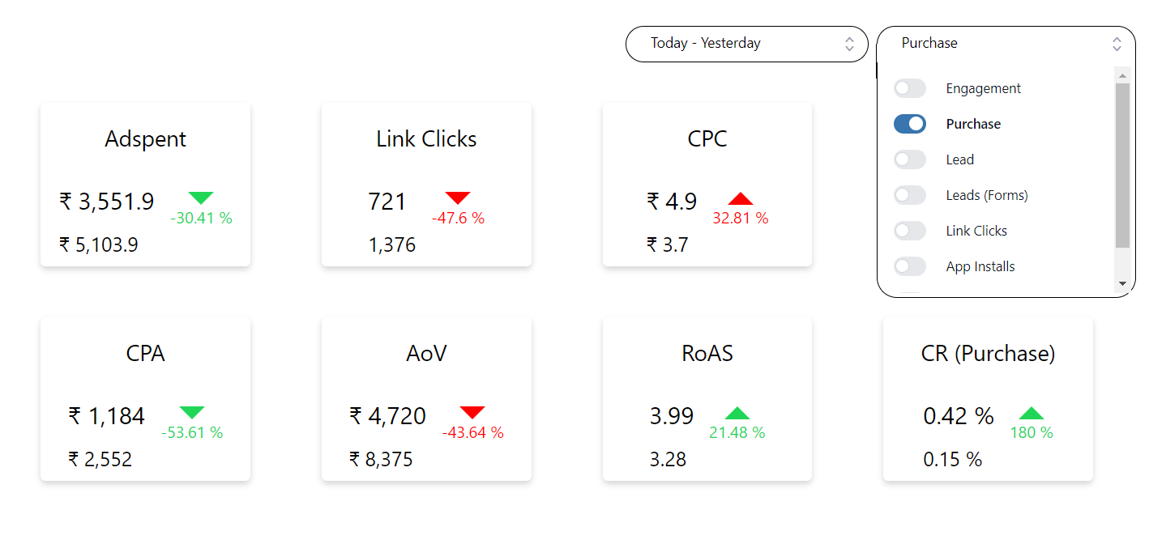Click the chevron icon in the Purchase selector
The width and height of the screenshot is (1149, 544).
pos(1117,44)
